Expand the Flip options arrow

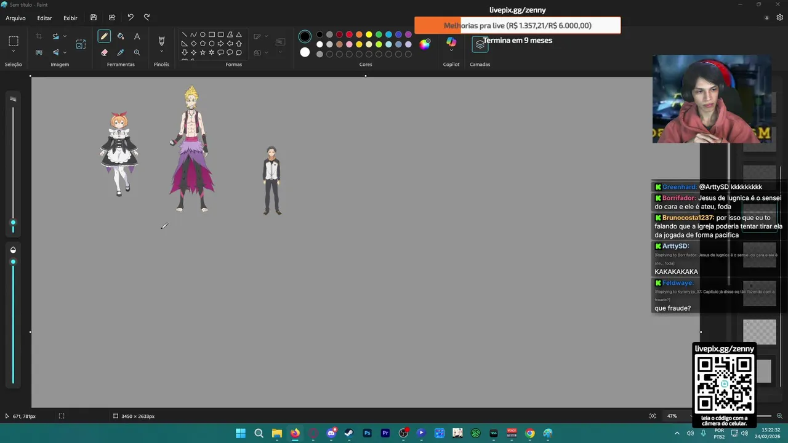coord(65,52)
